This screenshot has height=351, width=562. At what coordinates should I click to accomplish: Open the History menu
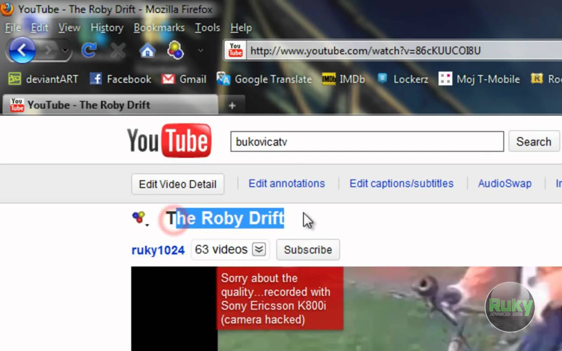[x=107, y=28]
